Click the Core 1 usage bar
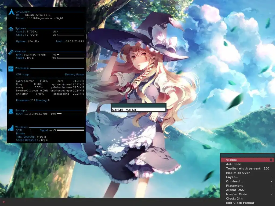This screenshot has height=206, width=275. 71,32
